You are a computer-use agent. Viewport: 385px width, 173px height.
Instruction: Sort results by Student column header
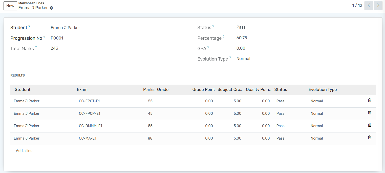(23, 89)
